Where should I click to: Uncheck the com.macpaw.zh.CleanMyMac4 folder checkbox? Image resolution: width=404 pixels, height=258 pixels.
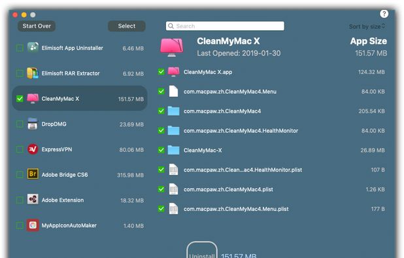[161, 111]
